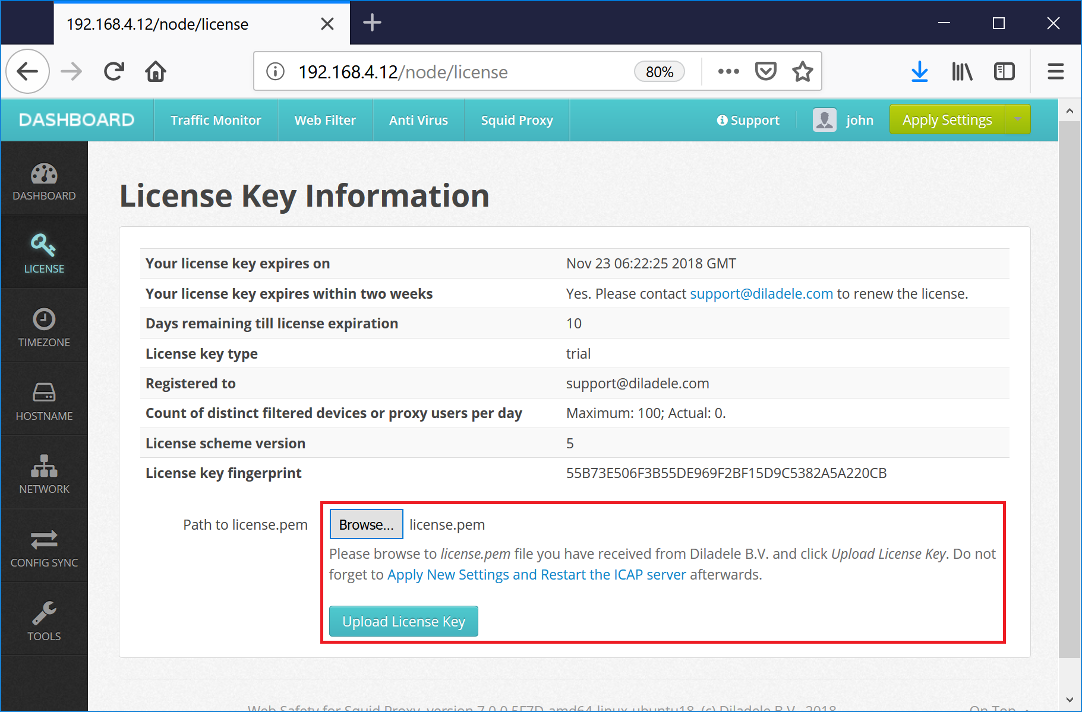Reset the 80% zoom level badge
1082x712 pixels.
coord(660,72)
